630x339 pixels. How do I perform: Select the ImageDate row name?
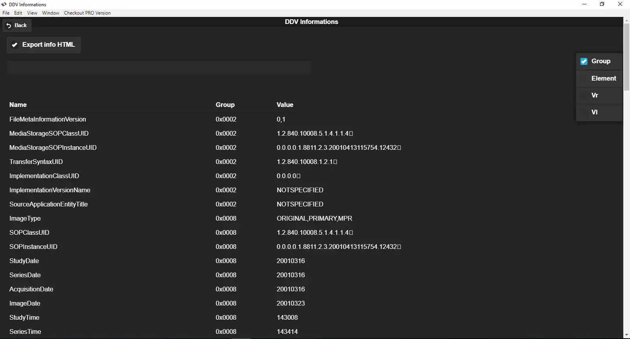[25, 303]
